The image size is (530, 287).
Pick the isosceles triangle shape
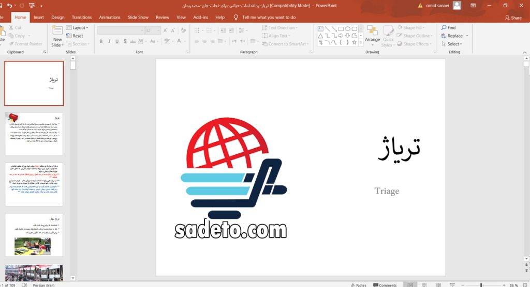320,36
